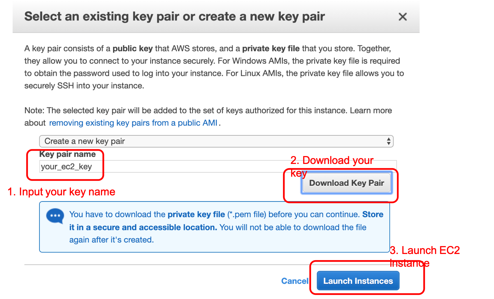Screen dimensions: 494x299
Task: Click the Launch Instances button
Action: click(358, 281)
